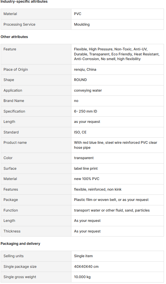Click the new 100% PVC value

tap(87, 179)
